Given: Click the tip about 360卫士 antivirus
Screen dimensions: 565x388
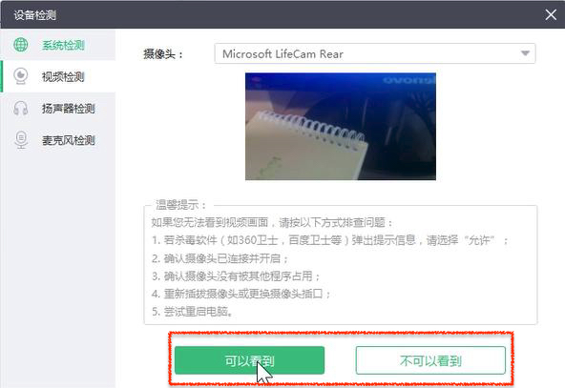Looking at the screenshot, I should 329,240.
